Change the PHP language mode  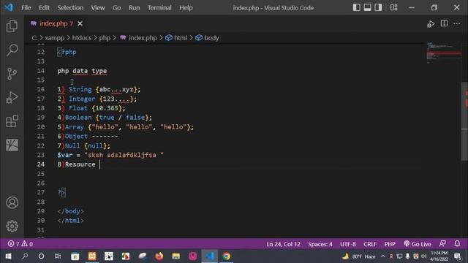390,244
